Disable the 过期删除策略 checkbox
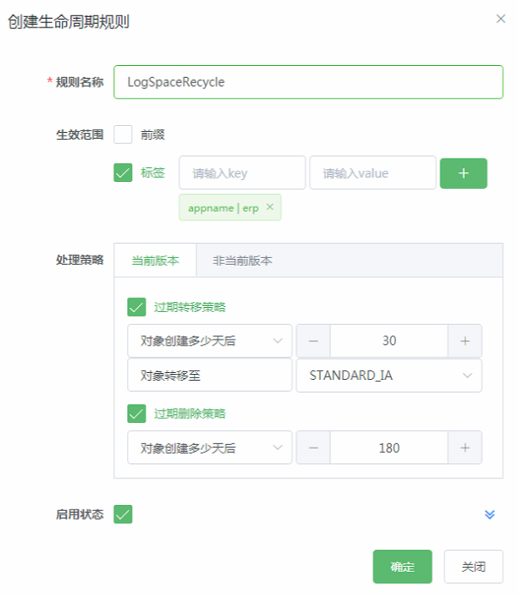 pyautogui.click(x=136, y=413)
